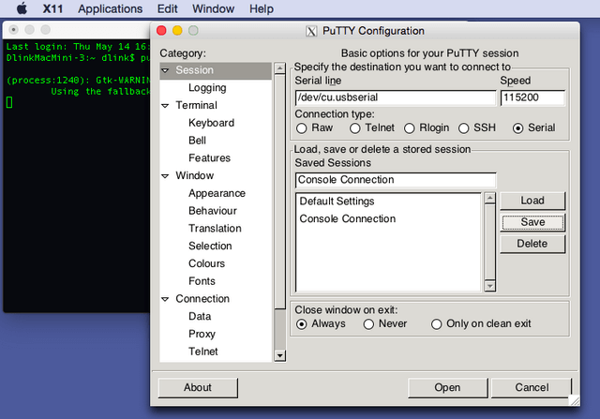The image size is (600, 419).
Task: Open Logging settings in category tree
Action: (207, 87)
